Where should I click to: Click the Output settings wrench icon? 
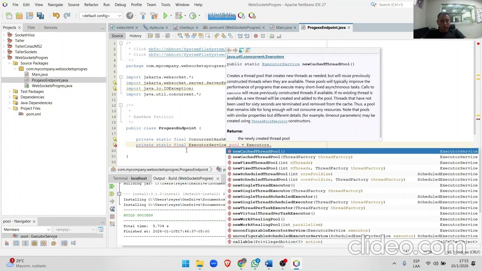pos(112,224)
